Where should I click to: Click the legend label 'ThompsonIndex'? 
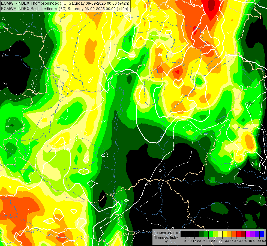[166, 238]
